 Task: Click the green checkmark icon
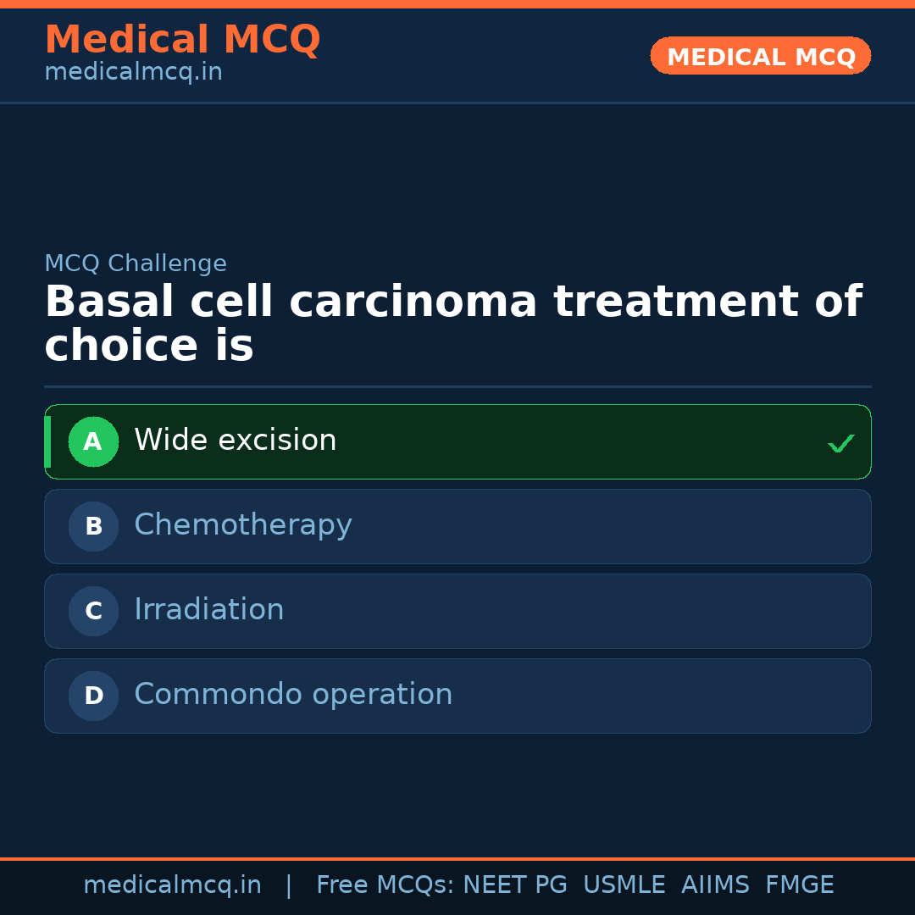pyautogui.click(x=840, y=443)
